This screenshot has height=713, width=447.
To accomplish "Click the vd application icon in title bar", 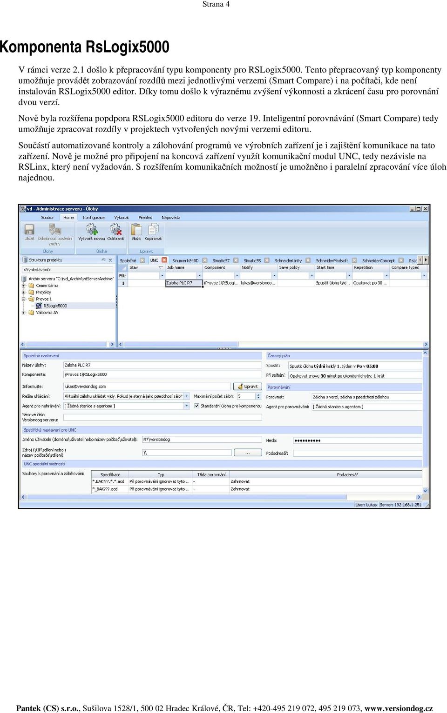I will [23, 209].
